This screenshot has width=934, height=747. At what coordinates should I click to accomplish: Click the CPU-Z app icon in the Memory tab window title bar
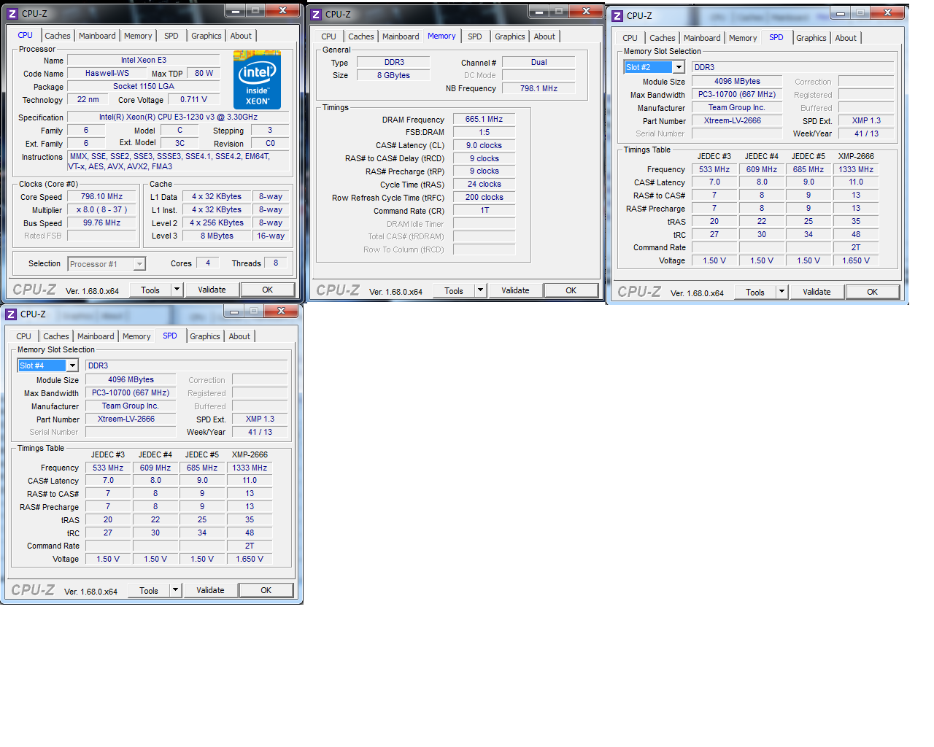point(316,15)
